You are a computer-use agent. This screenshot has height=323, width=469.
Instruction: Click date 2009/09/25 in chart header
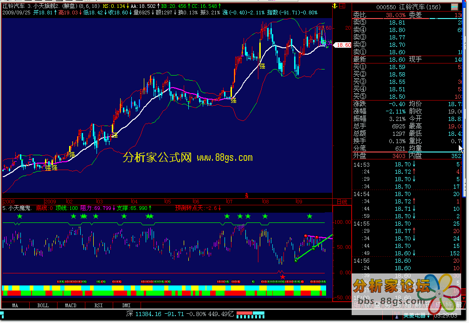click(16, 13)
